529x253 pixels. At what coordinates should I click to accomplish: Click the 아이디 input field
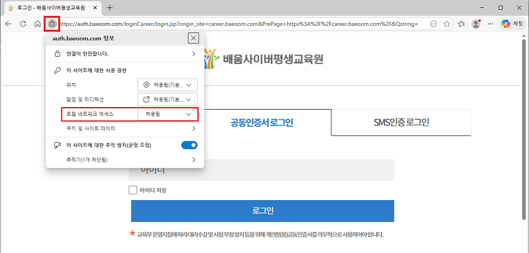pos(261,170)
